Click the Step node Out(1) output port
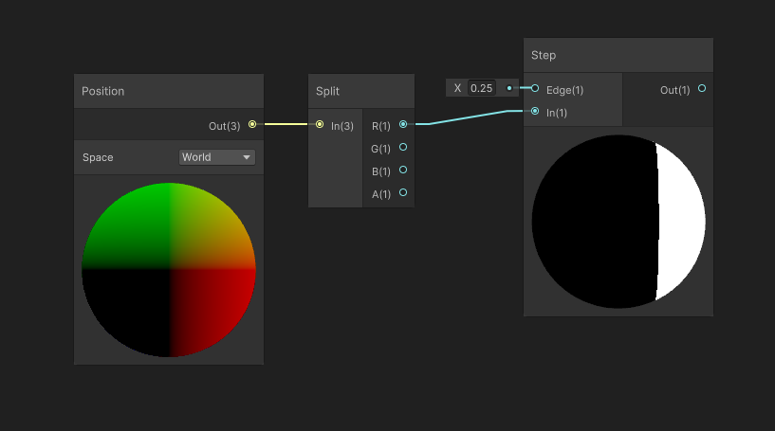The width and height of the screenshot is (775, 431). tap(702, 88)
